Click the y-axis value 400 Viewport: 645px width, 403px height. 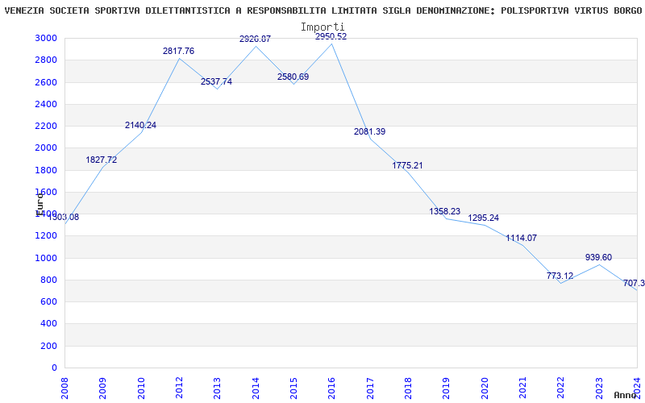coord(51,324)
